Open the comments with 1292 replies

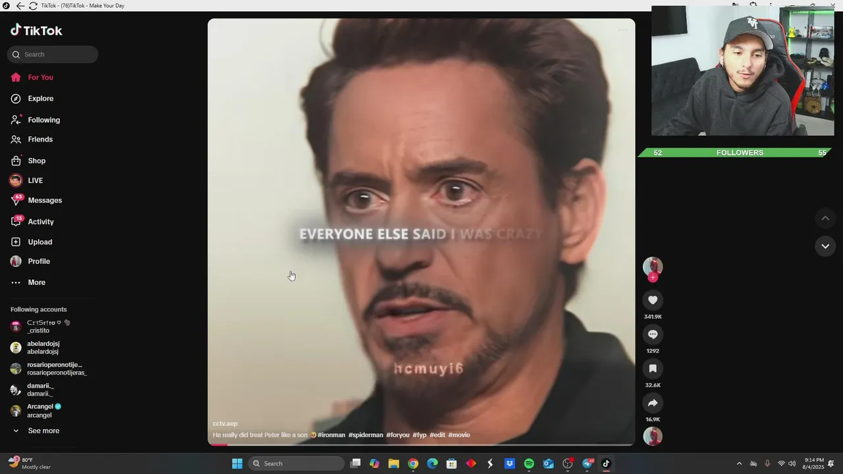point(653,334)
